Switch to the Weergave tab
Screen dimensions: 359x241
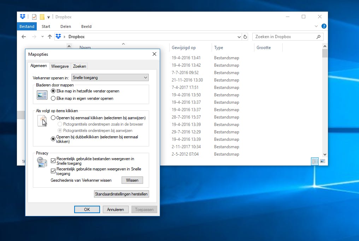[x=60, y=66]
